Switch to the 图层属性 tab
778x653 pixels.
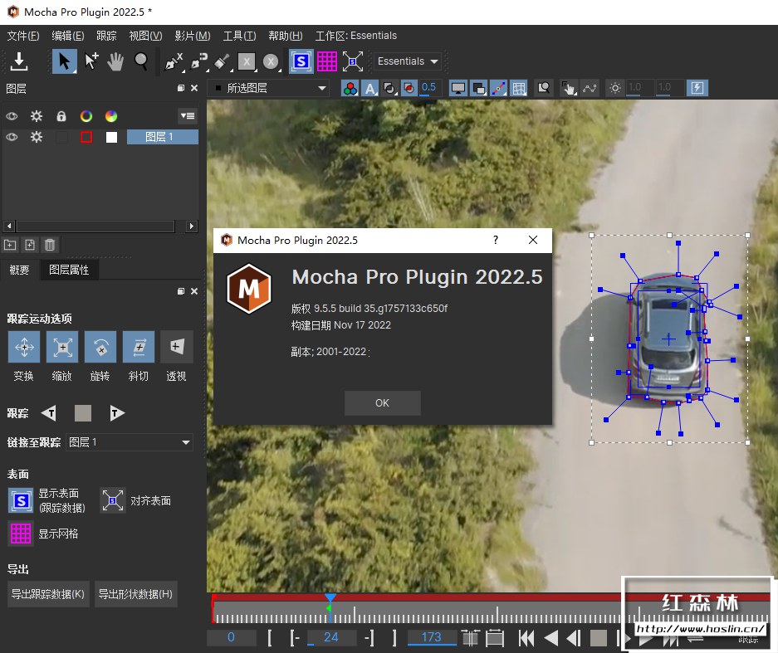point(69,270)
